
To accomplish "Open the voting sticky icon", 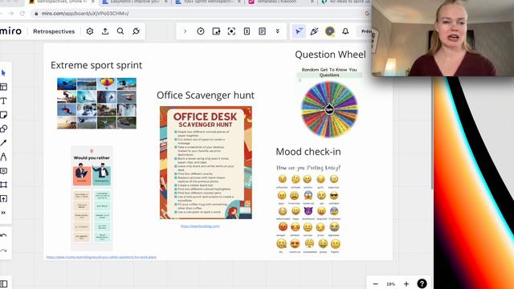I will (216, 31).
